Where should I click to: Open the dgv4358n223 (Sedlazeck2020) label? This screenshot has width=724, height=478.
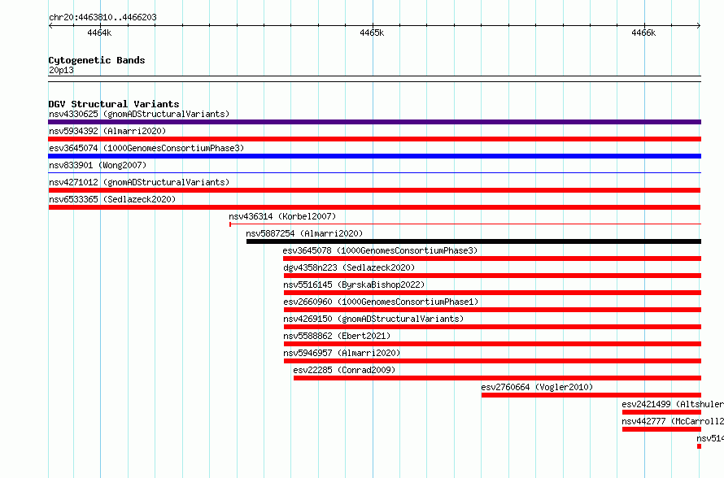[x=349, y=267]
